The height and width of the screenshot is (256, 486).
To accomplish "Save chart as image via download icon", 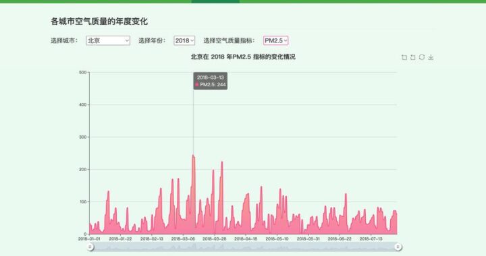I will coord(431,57).
